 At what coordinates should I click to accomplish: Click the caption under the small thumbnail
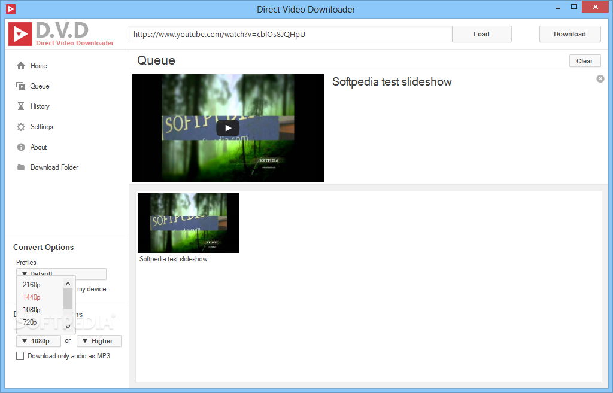[x=173, y=259]
